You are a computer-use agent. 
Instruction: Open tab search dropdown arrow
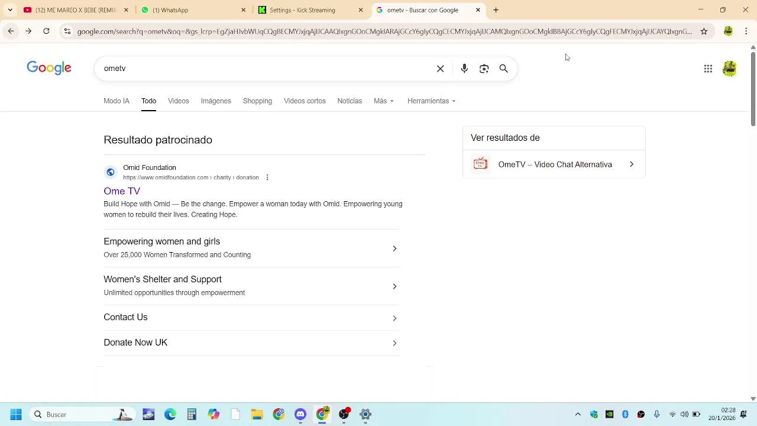[x=10, y=10]
